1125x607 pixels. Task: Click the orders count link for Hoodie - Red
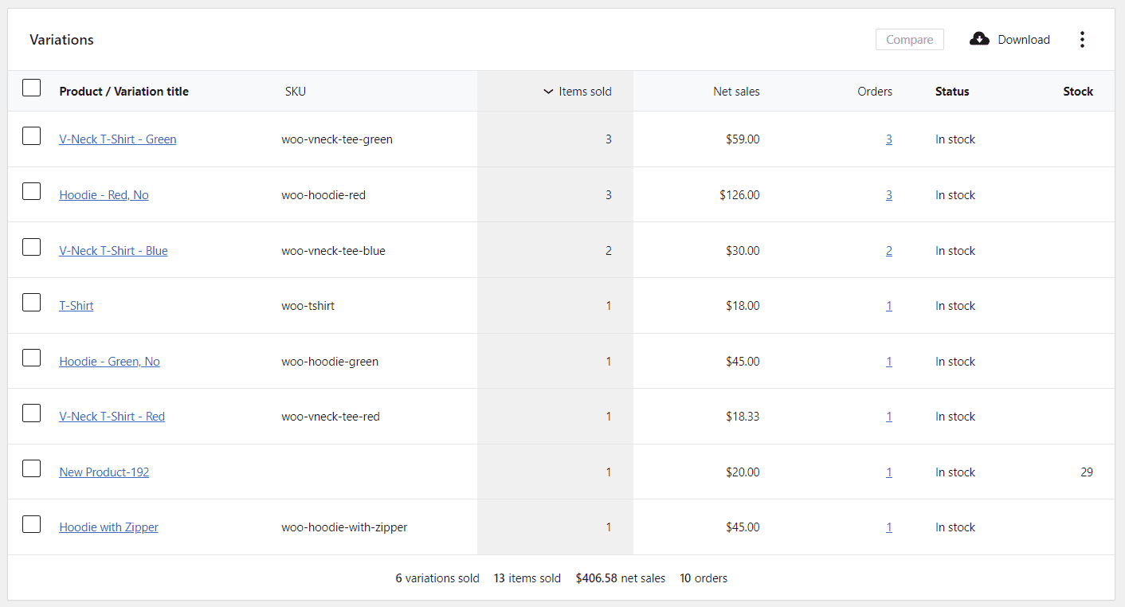[889, 194]
